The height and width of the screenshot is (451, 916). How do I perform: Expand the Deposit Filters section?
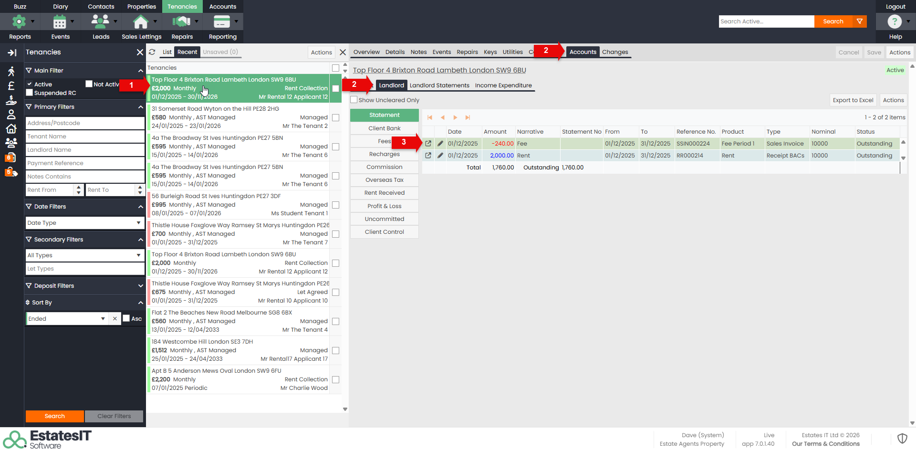click(x=140, y=286)
